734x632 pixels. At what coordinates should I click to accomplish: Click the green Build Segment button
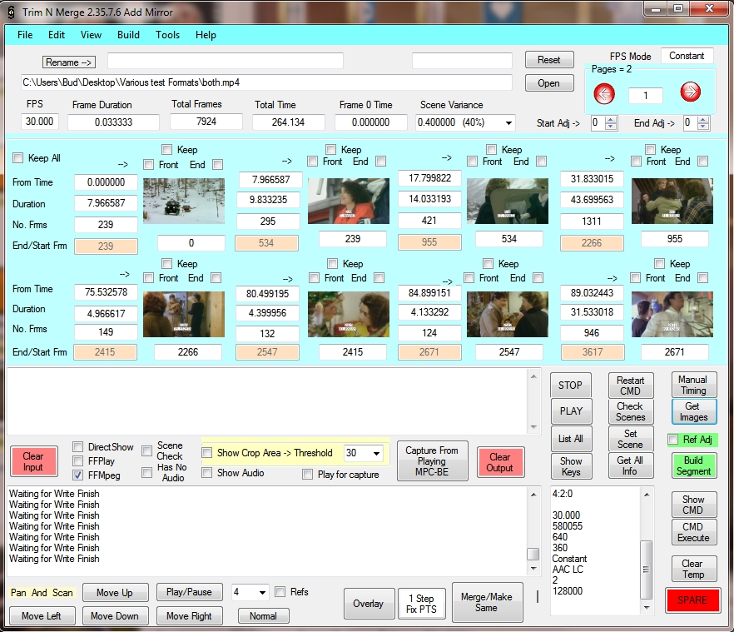pyautogui.click(x=693, y=465)
